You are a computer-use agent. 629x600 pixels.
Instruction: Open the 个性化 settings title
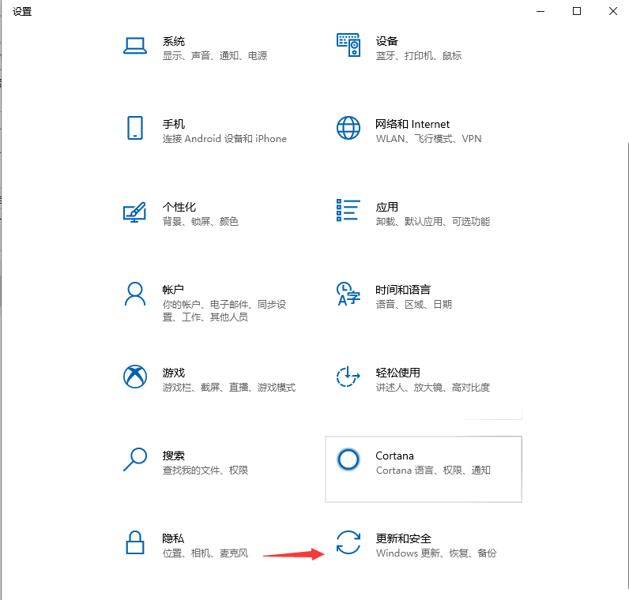(x=179, y=207)
